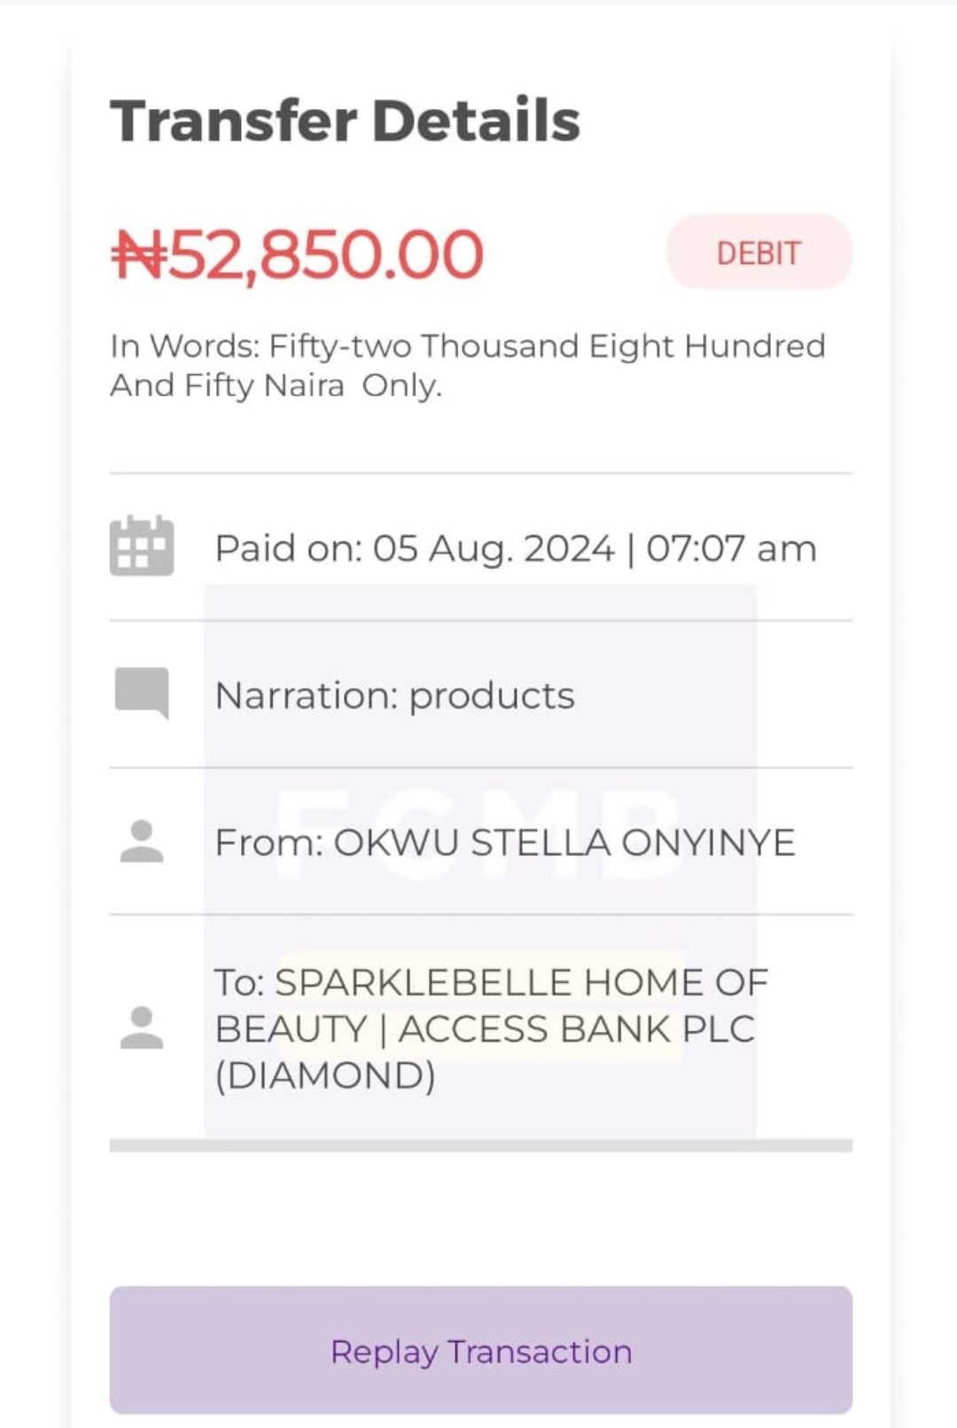Click the ACCESS BANK PLC text
This screenshot has width=957, height=1428.
pyautogui.click(x=576, y=1029)
